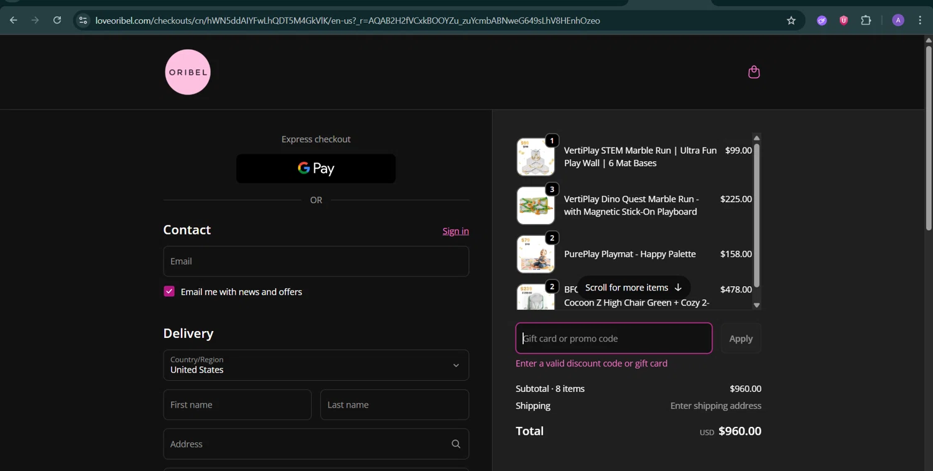
Task: Click the PurePlay Playmat thumbnail
Action: coord(536,254)
